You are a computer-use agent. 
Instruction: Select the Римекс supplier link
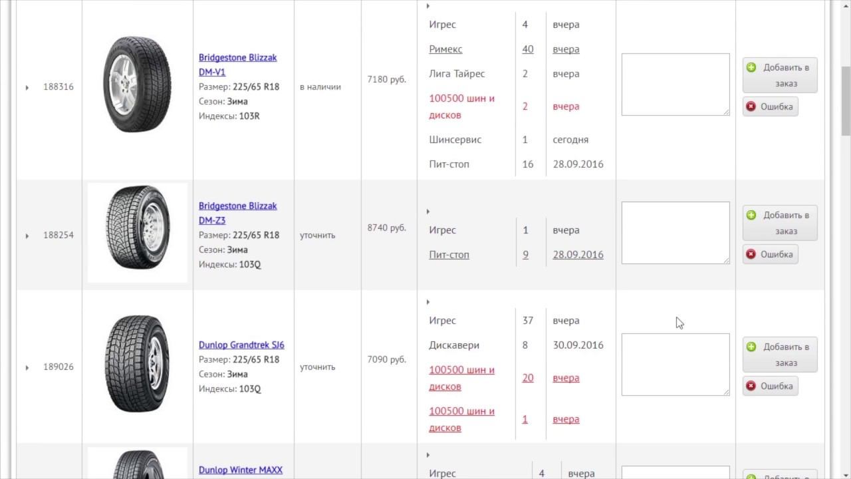[445, 49]
